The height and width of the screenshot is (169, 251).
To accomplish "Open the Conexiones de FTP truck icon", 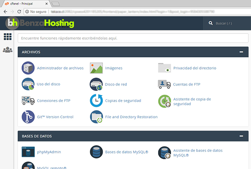I will pos(28,101).
